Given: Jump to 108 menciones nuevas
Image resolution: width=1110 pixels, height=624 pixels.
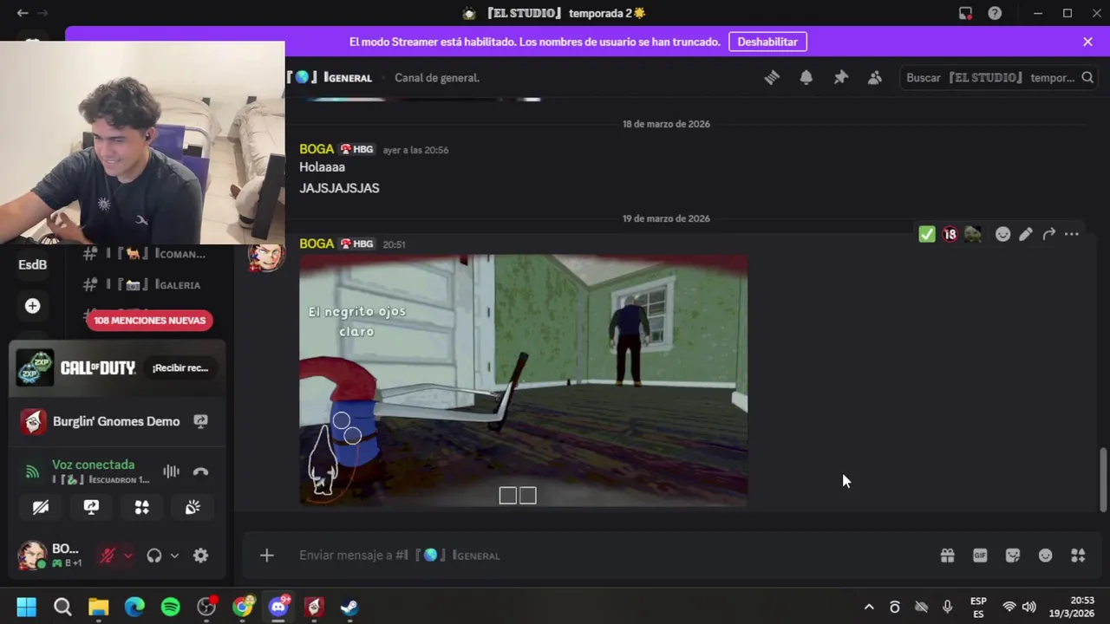Looking at the screenshot, I should (x=149, y=320).
